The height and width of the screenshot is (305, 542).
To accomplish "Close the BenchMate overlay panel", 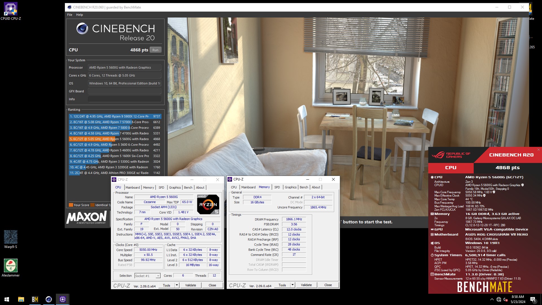I will click(538, 150).
